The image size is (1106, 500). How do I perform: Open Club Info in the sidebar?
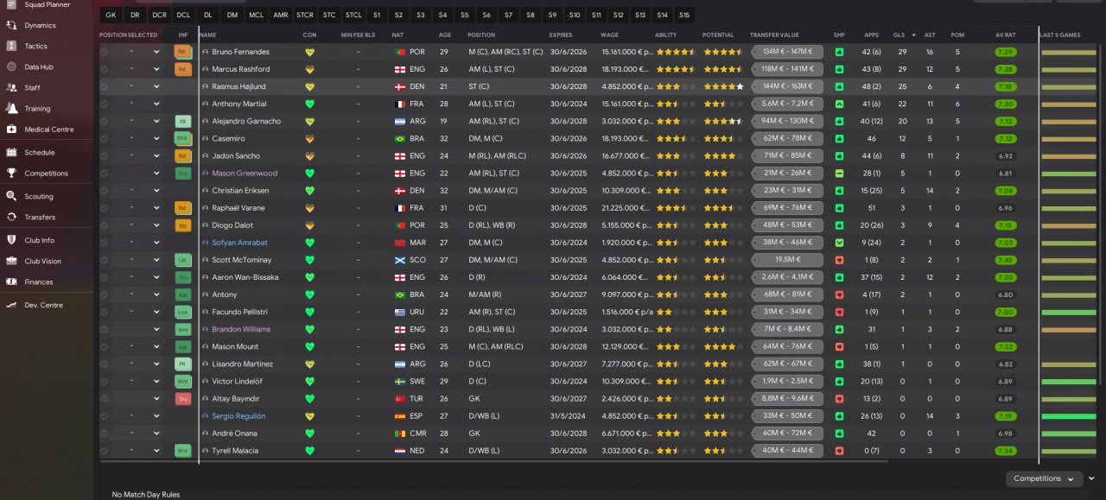pos(39,240)
